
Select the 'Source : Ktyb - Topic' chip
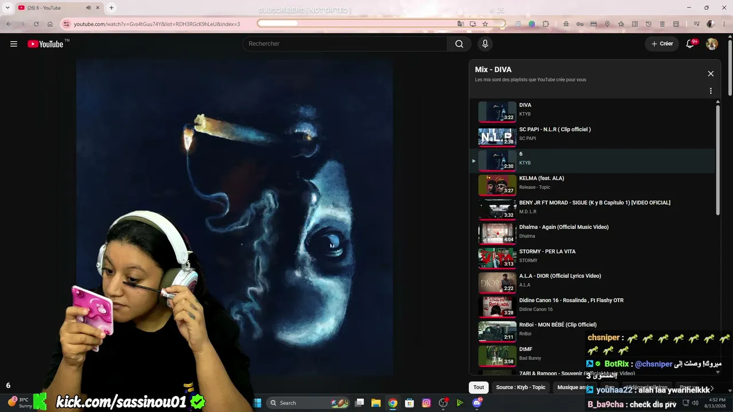pyautogui.click(x=521, y=387)
